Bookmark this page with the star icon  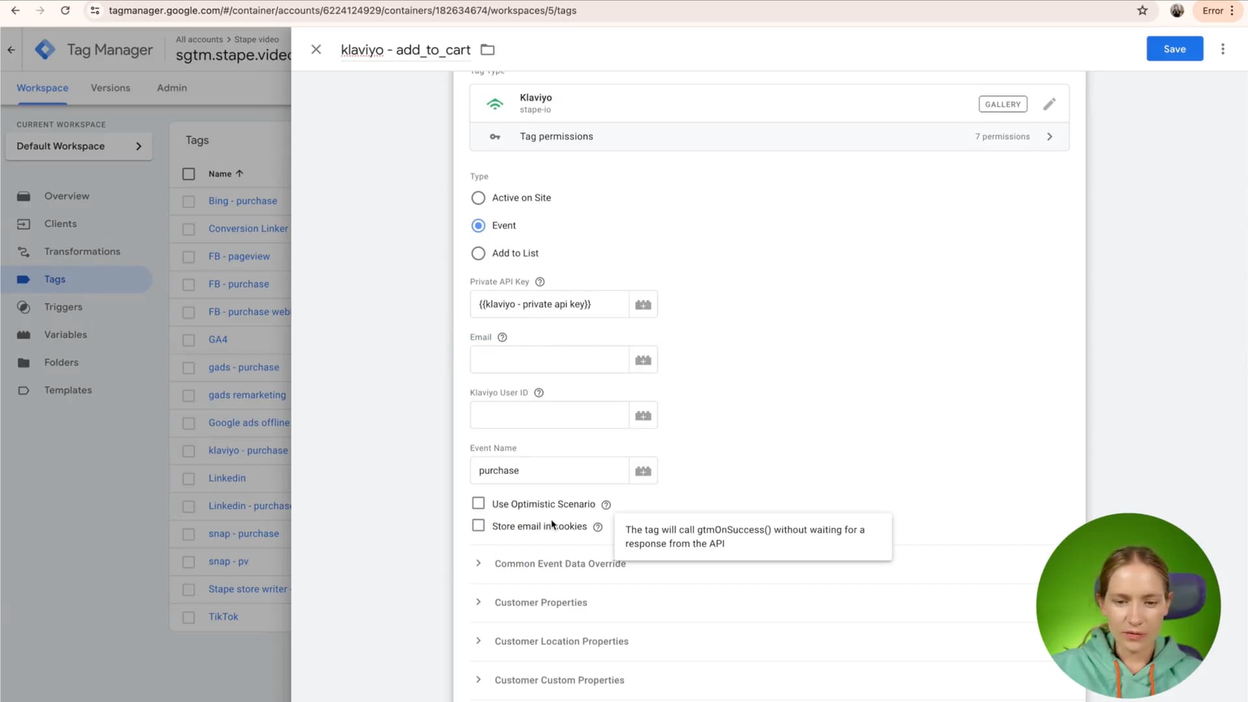[1142, 10]
